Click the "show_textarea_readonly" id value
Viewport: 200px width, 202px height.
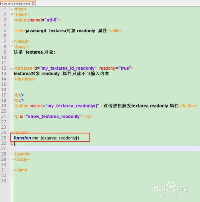[54, 117]
